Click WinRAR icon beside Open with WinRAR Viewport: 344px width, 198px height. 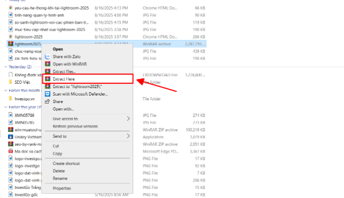click(x=47, y=64)
